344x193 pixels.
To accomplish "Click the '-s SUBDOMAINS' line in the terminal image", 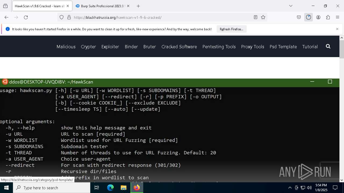I will (x=56, y=146).
